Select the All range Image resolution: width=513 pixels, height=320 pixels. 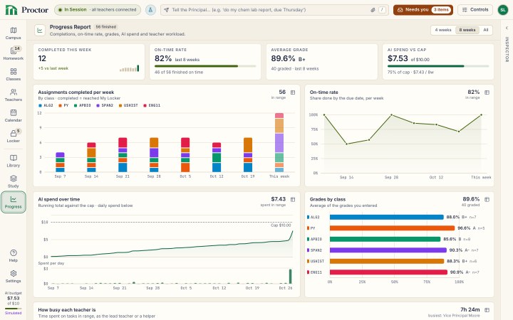[485, 30]
